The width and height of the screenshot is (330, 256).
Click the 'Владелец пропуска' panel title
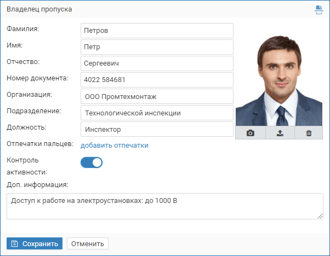39,9
